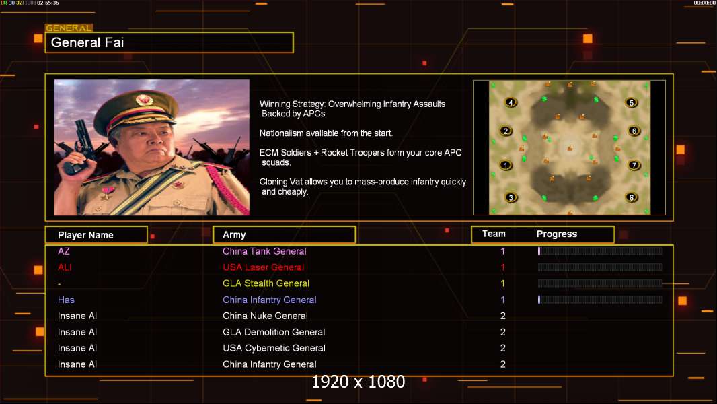Click team number in the AZ row
The height and width of the screenshot is (404, 717).
[502, 251]
